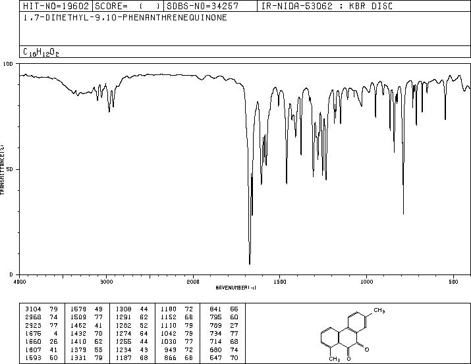
Task: Click the lower CH3 label in structure
Action: coord(335,359)
